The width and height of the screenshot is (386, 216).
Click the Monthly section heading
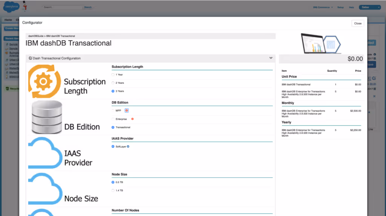click(x=288, y=103)
